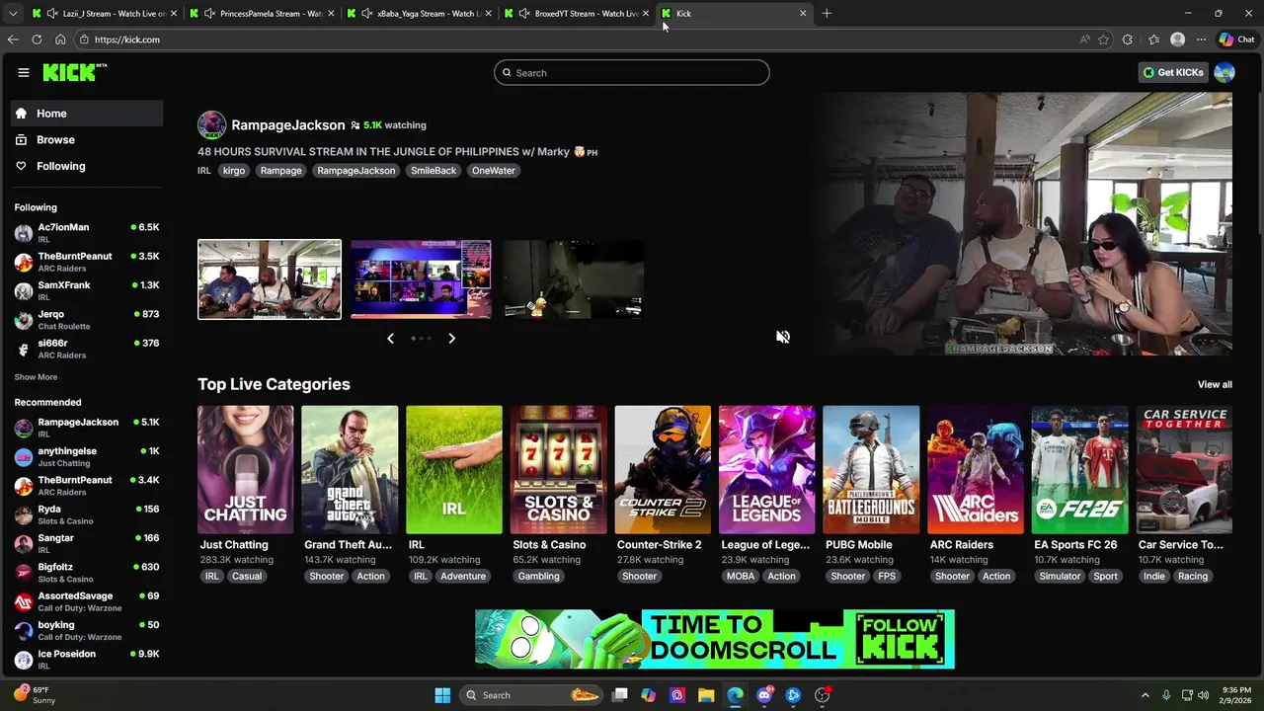
Task: Open Jerqo channel in Following list
Action: 87,320
